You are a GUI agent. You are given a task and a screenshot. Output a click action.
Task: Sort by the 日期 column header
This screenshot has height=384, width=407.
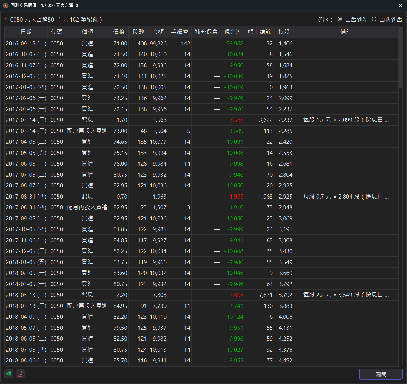pos(26,32)
